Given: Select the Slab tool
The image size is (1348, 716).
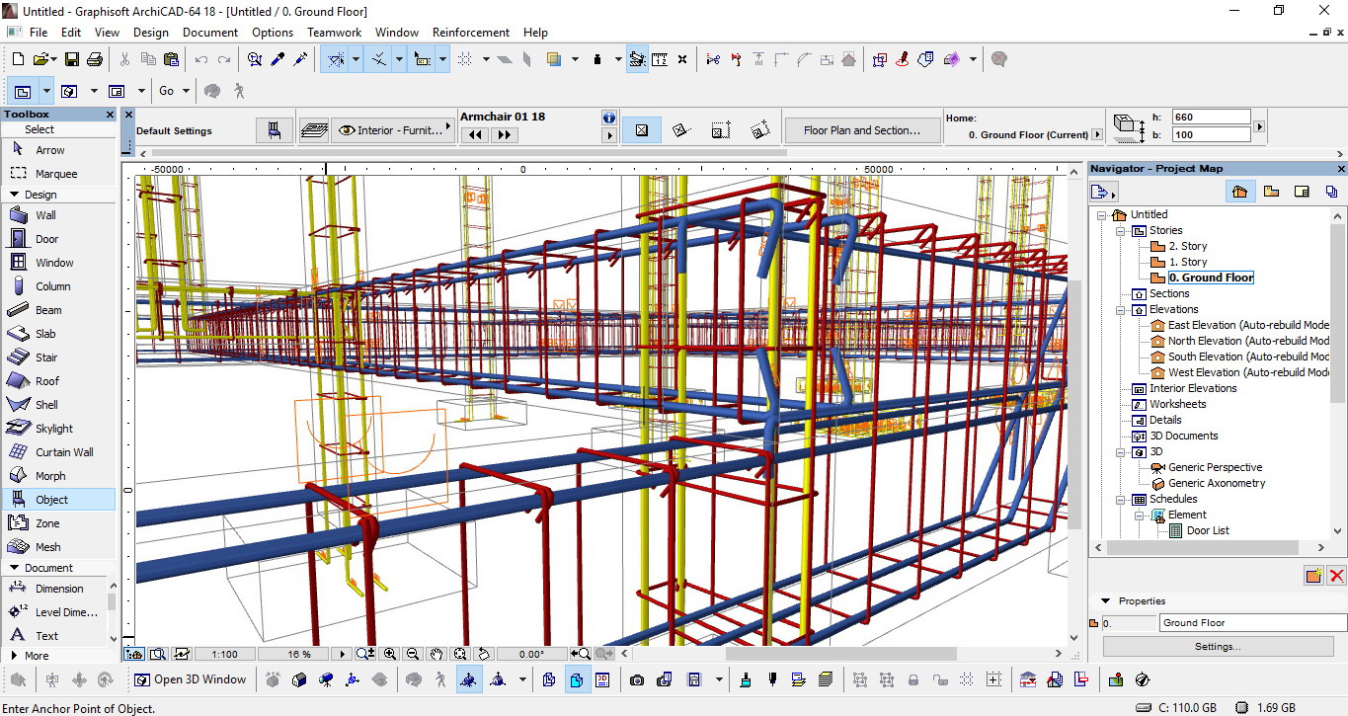Looking at the screenshot, I should [58, 334].
